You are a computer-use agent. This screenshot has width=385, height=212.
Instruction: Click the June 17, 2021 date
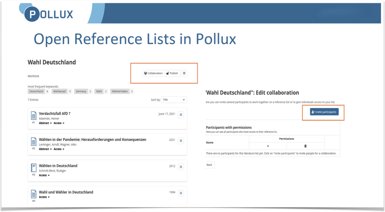coord(167,114)
